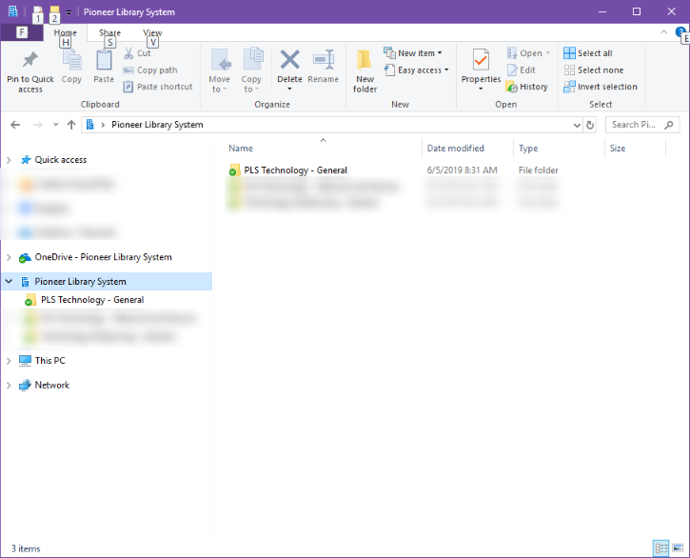
Task: Switch to large icons view in status bar
Action: [x=678, y=548]
